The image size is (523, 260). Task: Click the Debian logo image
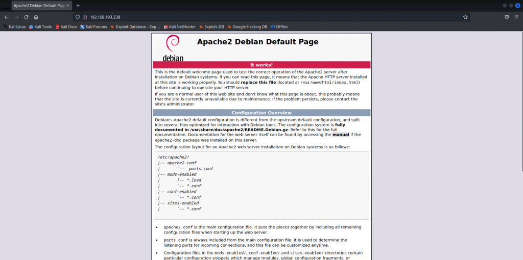pos(173,48)
